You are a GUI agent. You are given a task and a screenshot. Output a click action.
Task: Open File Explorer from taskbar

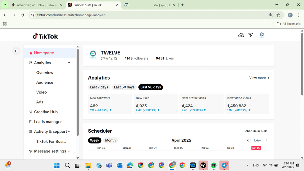pos(88,165)
